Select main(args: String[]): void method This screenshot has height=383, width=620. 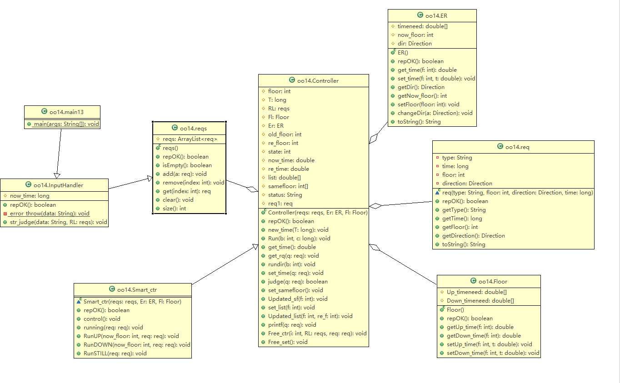point(66,124)
